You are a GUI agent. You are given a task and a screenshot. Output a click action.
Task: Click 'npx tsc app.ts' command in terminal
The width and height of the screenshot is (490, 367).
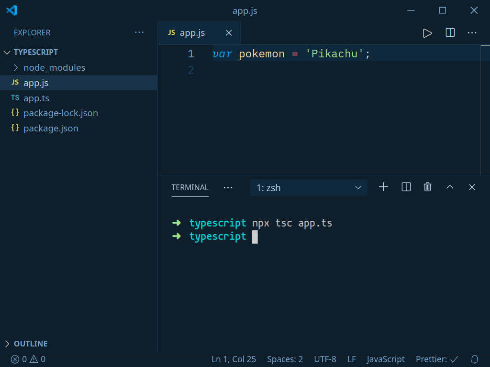(292, 223)
